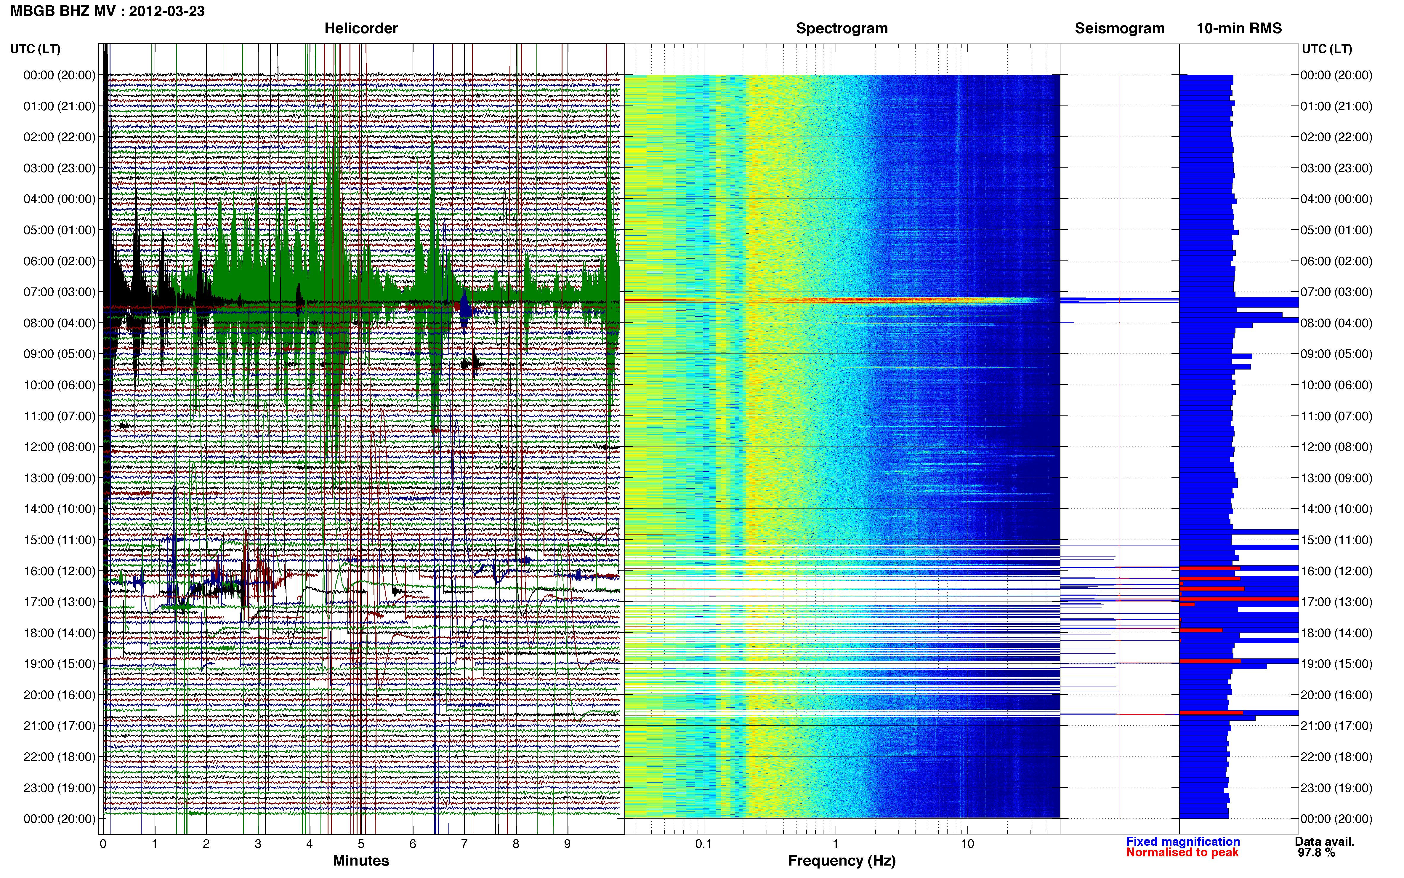This screenshot has height=878, width=1404.
Task: Click the 'Fixed magnification' legend text
Action: 1183,842
